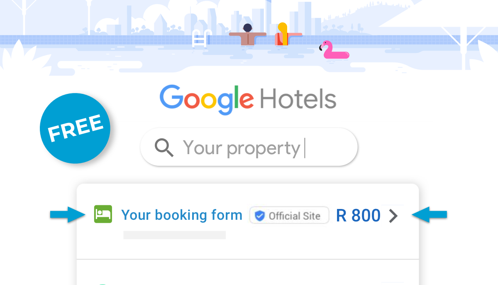Select the R 800 price
The width and height of the screenshot is (498, 285).
[x=358, y=215]
